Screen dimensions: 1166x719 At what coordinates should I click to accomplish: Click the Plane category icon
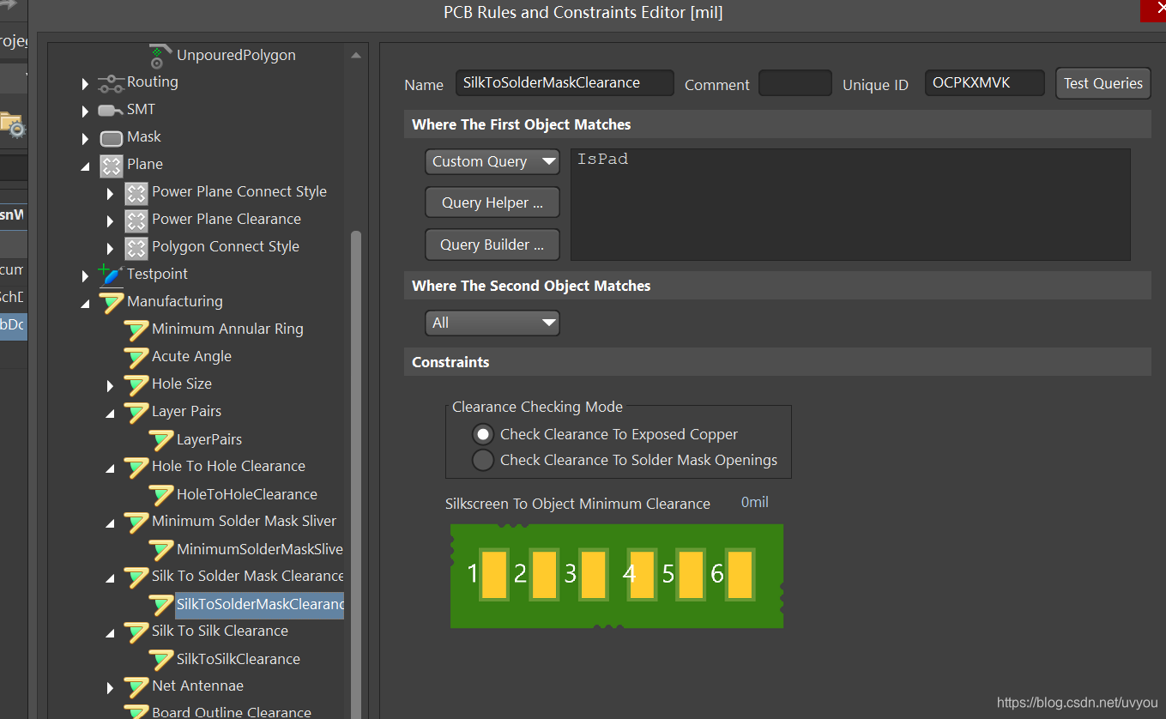pyautogui.click(x=111, y=165)
